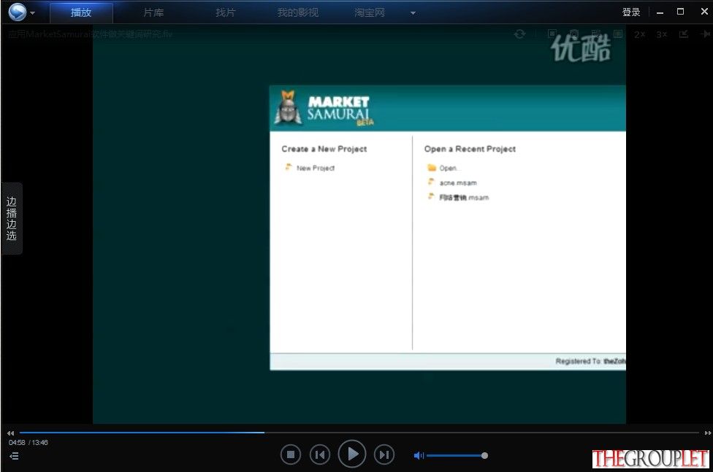Screen dimensions: 713x472
Task: Toggle the playlist icon at bottom left
Action: click(x=14, y=456)
